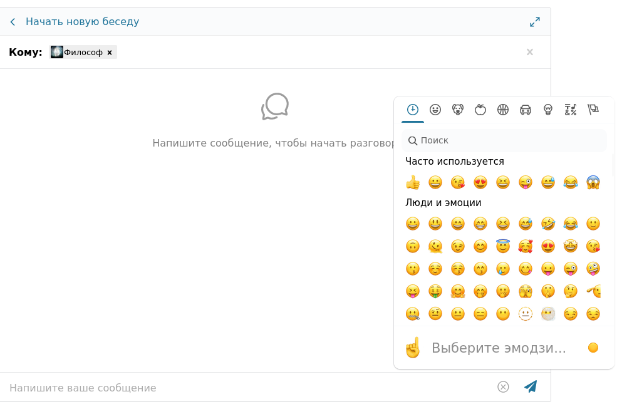
Task: Click the Философ avatar thumbnail
Action: tap(57, 52)
